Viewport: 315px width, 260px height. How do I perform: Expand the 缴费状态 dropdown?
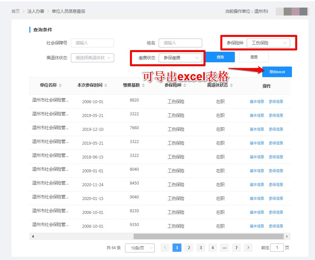click(180, 58)
